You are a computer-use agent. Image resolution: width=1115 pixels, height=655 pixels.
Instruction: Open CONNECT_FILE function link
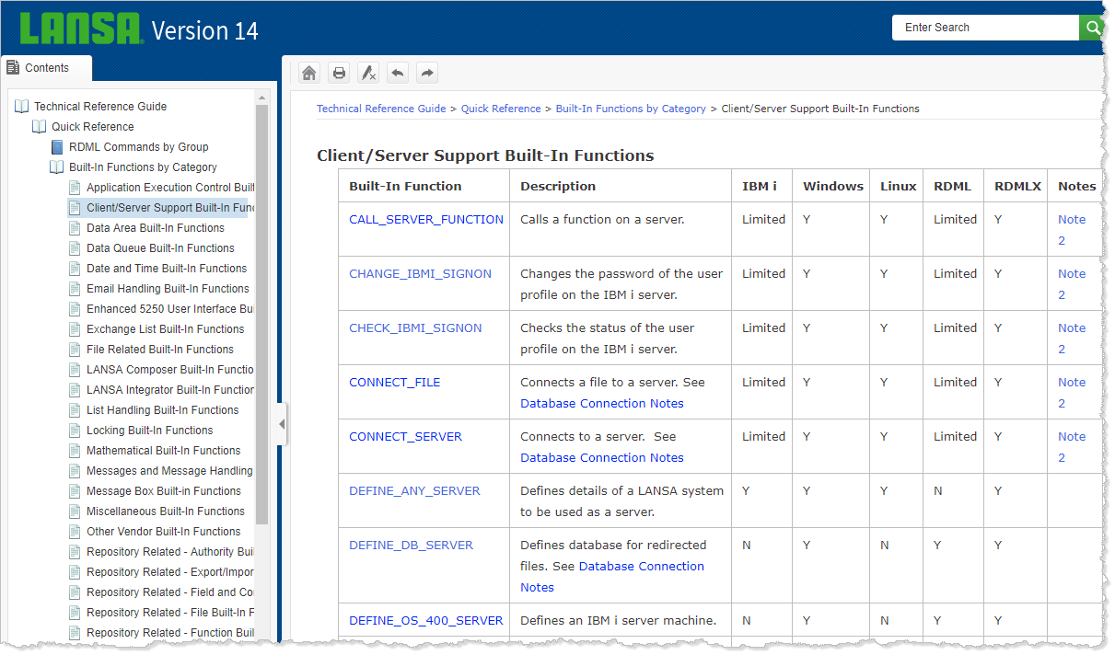[395, 383]
